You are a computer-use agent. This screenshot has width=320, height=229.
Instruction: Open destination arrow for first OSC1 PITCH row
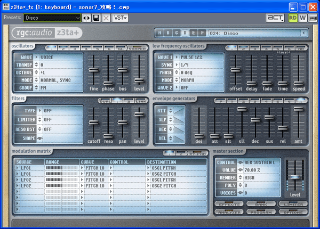(148, 168)
